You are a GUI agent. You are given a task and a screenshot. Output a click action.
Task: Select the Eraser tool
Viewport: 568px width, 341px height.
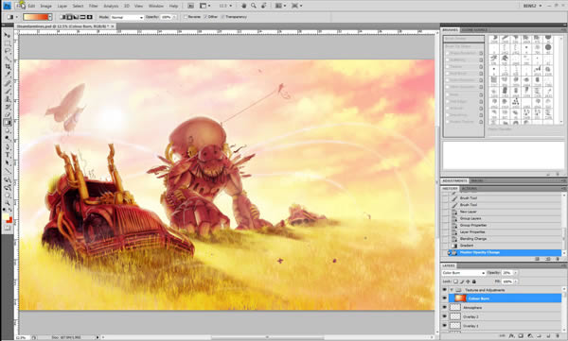pyautogui.click(x=8, y=114)
